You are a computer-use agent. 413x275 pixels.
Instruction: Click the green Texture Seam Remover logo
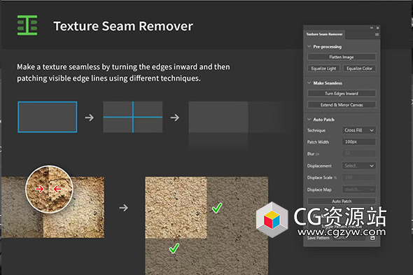(27, 25)
